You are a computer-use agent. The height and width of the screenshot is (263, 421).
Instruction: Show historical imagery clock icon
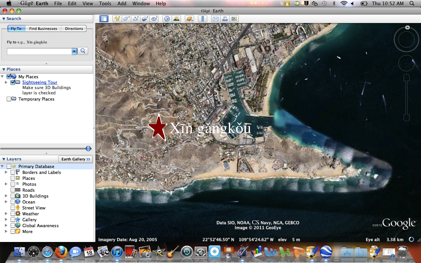[x=167, y=19]
